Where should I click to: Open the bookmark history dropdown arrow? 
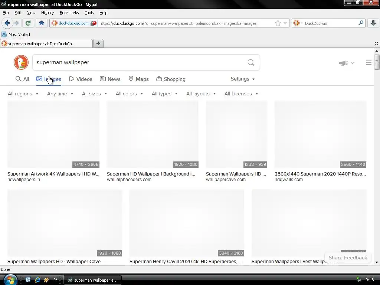[x=285, y=23]
